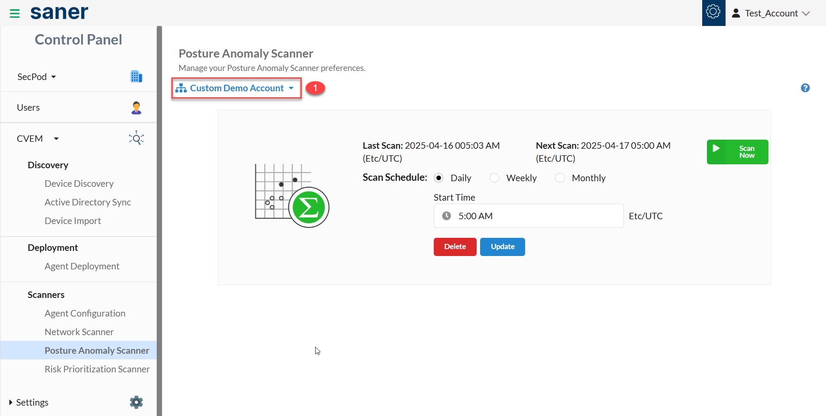Click the Users person icon

click(136, 108)
